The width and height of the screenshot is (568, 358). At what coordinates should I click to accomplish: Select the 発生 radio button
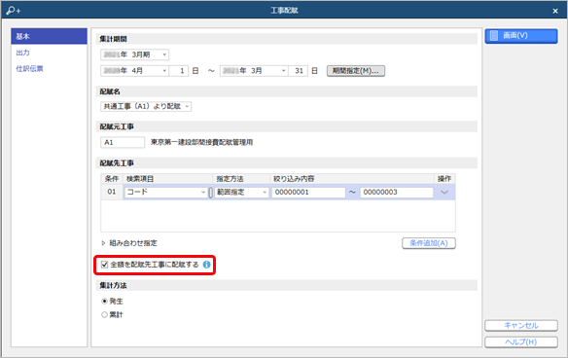105,302
